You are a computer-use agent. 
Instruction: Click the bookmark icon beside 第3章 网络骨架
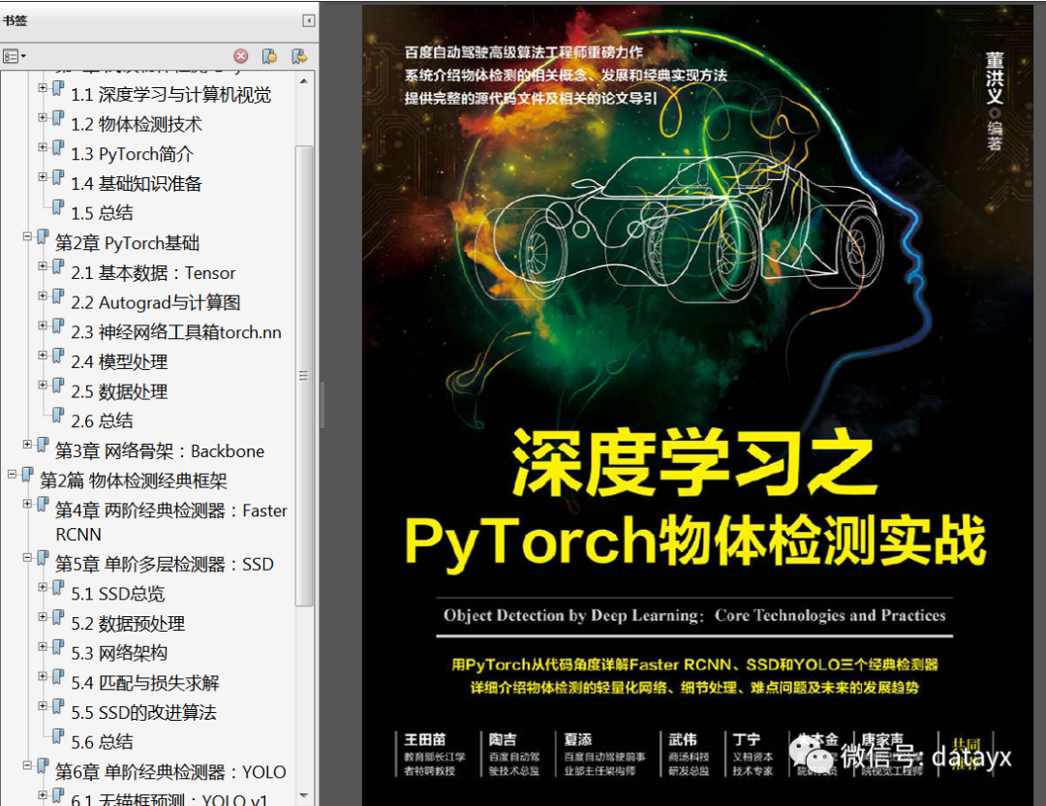coord(43,444)
